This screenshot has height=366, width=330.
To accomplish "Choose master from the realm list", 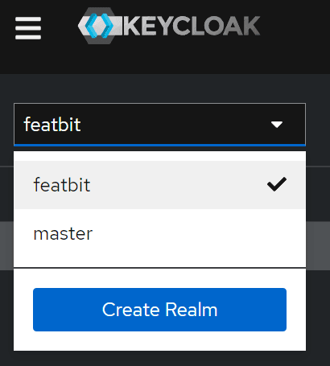I will coord(63,233).
